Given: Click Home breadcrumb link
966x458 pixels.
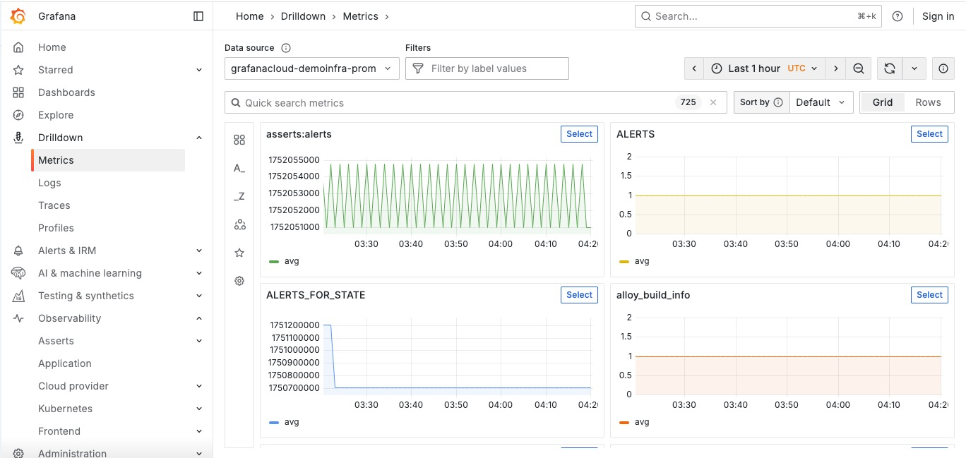Looking at the screenshot, I should [x=250, y=16].
